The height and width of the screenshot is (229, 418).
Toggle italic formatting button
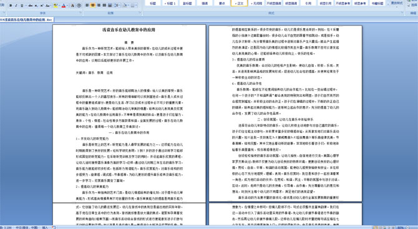tap(16, 6)
